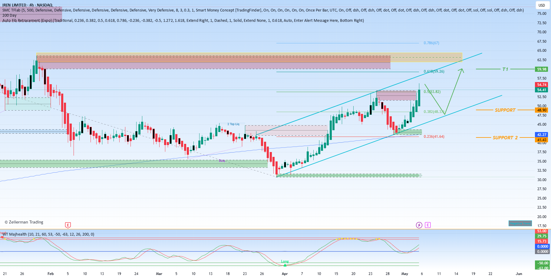The width and height of the screenshot is (551, 278).
Task: Click the SUPPORT 2 text label
Action: [x=505, y=138]
